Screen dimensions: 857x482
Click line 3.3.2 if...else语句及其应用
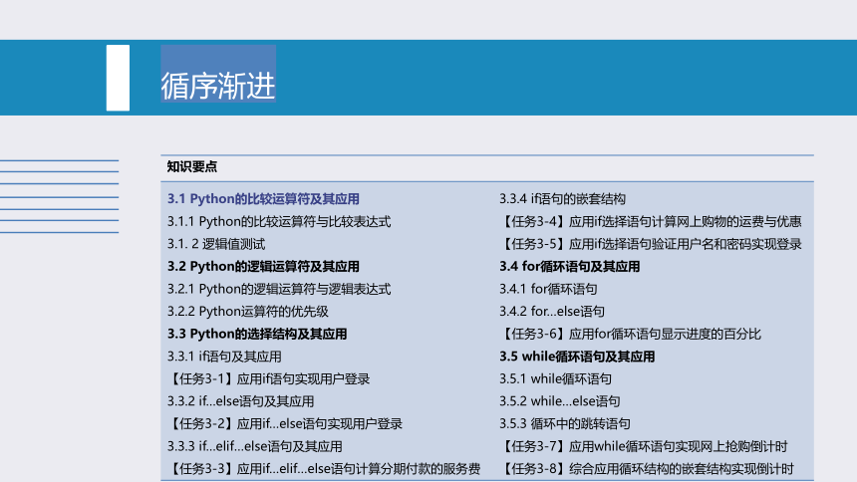click(x=240, y=401)
